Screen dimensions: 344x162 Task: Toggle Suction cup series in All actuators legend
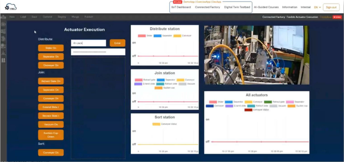click(291, 106)
